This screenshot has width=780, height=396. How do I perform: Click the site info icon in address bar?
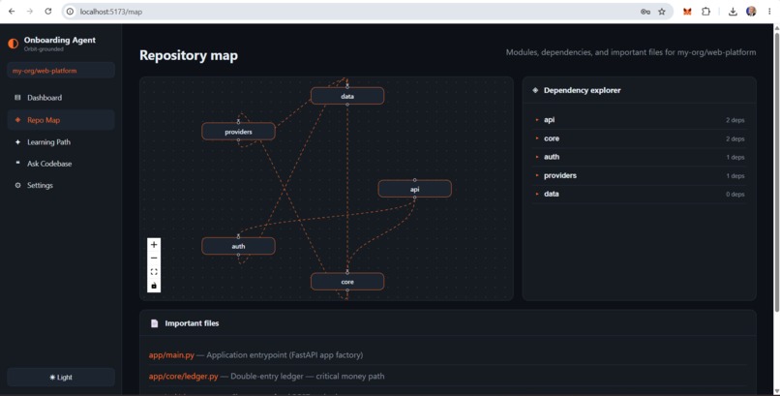71,12
